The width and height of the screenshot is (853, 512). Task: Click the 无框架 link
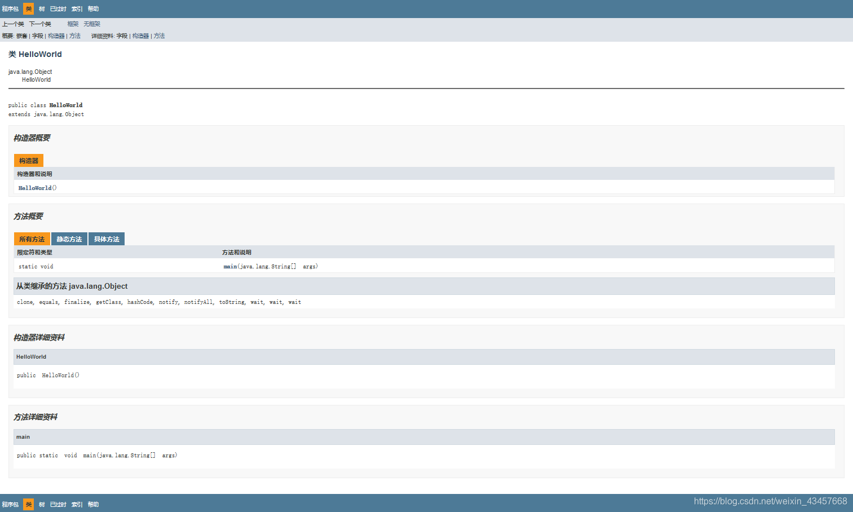[92, 24]
